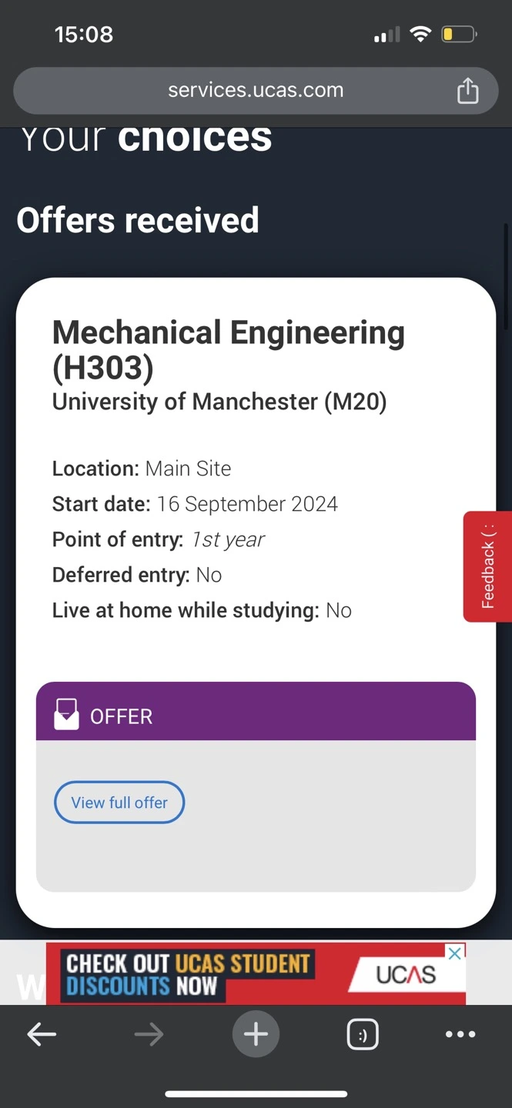Tap the offer envelope icon
The width and height of the screenshot is (512, 1108).
(66, 714)
